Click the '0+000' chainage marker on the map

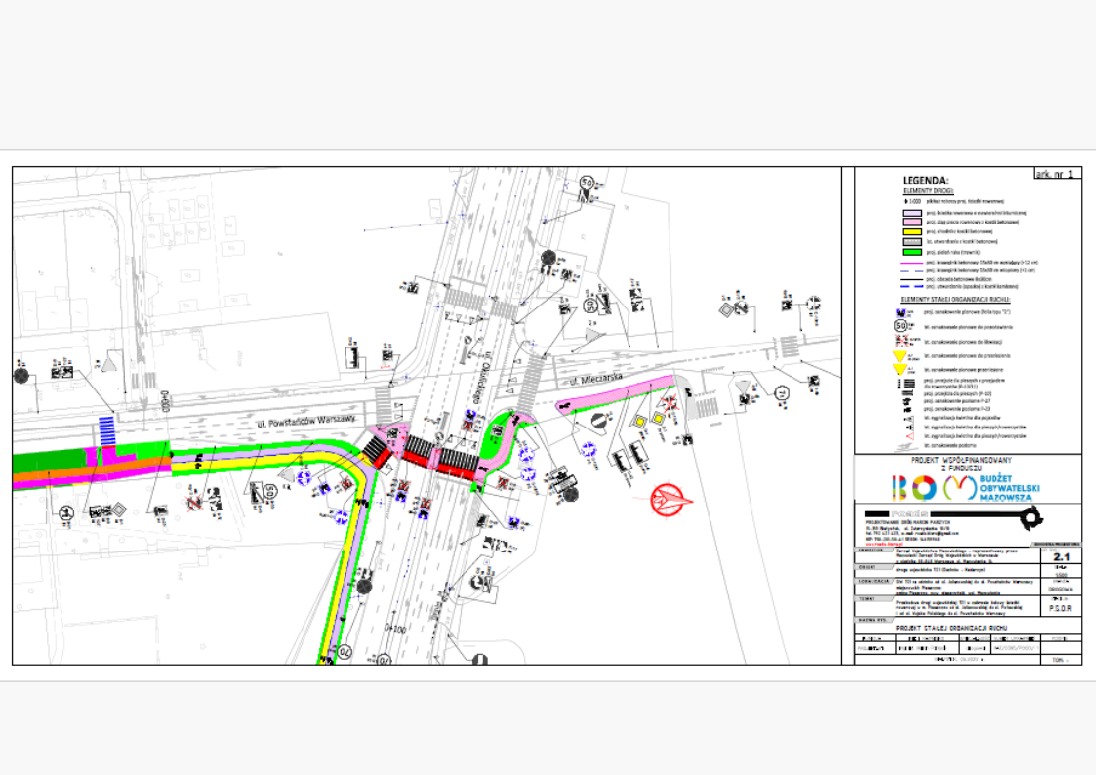click(166, 402)
